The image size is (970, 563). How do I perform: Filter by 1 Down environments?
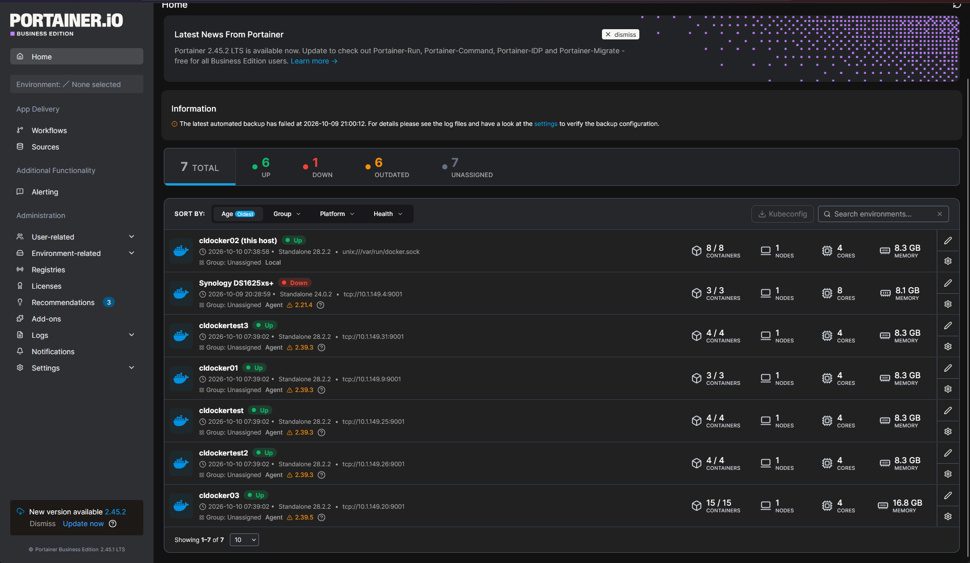[x=317, y=167]
